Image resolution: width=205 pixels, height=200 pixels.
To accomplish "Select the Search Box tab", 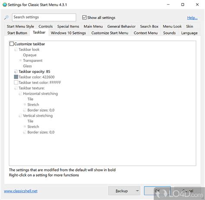I will point(149,26).
